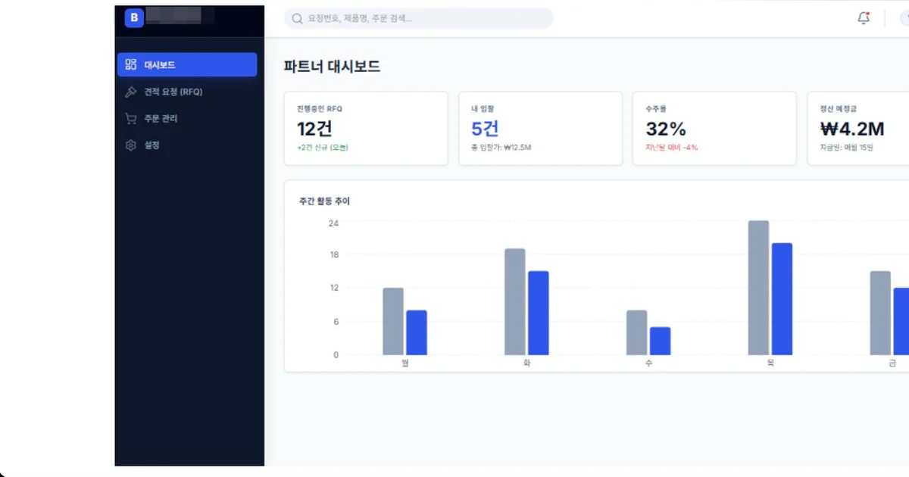The image size is (909, 477).
Task: Open the 설정 menu item
Action: [x=187, y=145]
